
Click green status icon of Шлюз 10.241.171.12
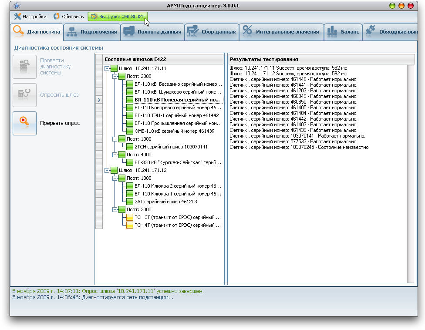[x=114, y=170]
